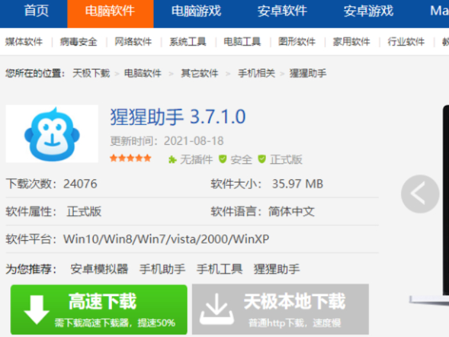This screenshot has height=337, width=449.
Task: Click the 电脑软件 breadcrumb link
Action: click(x=143, y=73)
